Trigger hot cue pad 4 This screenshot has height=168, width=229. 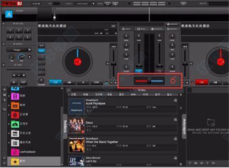[x=10, y=38]
